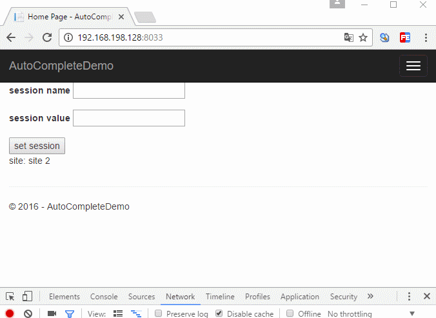Click the 'site: site 2' text
436x318 pixels.
pos(30,161)
